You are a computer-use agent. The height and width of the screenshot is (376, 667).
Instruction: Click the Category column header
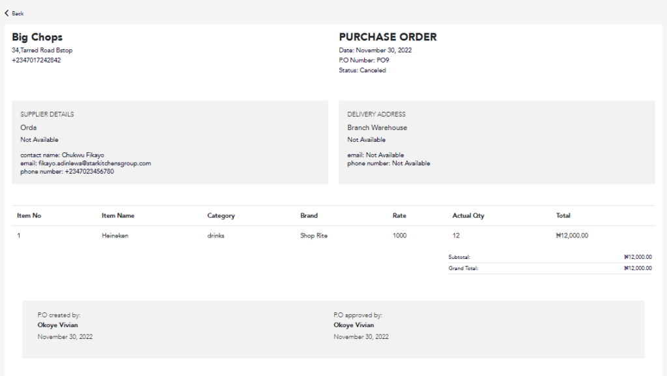point(221,216)
